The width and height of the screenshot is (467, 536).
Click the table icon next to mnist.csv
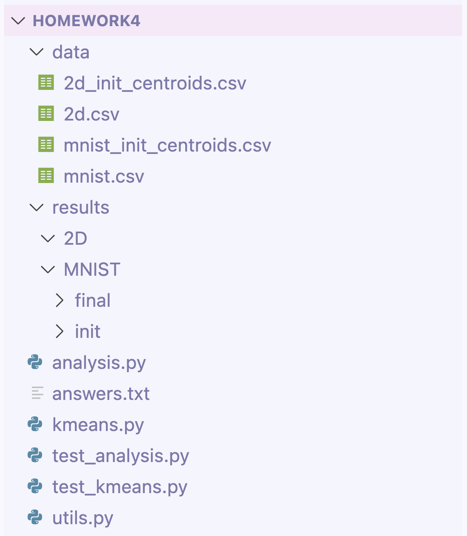tap(46, 176)
